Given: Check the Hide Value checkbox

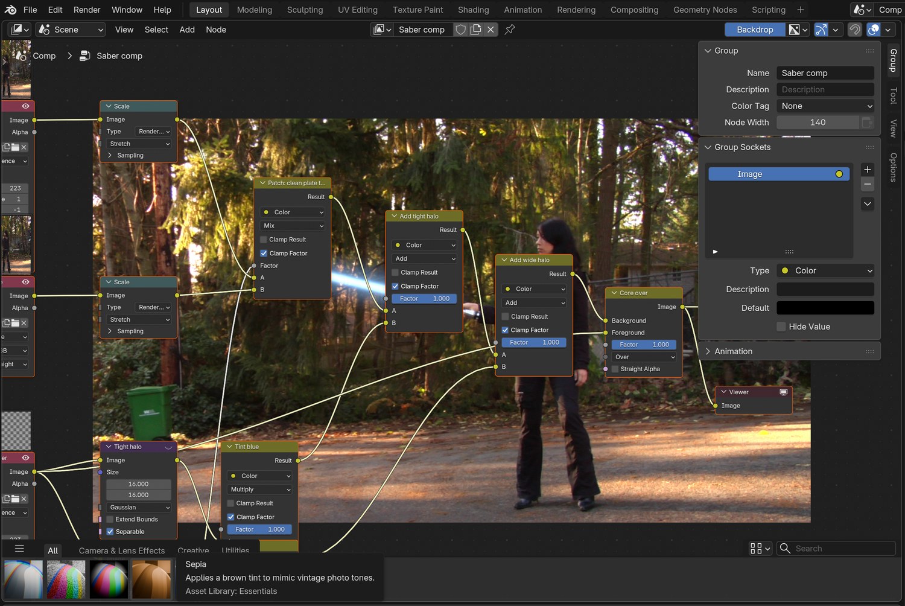Looking at the screenshot, I should click(781, 327).
